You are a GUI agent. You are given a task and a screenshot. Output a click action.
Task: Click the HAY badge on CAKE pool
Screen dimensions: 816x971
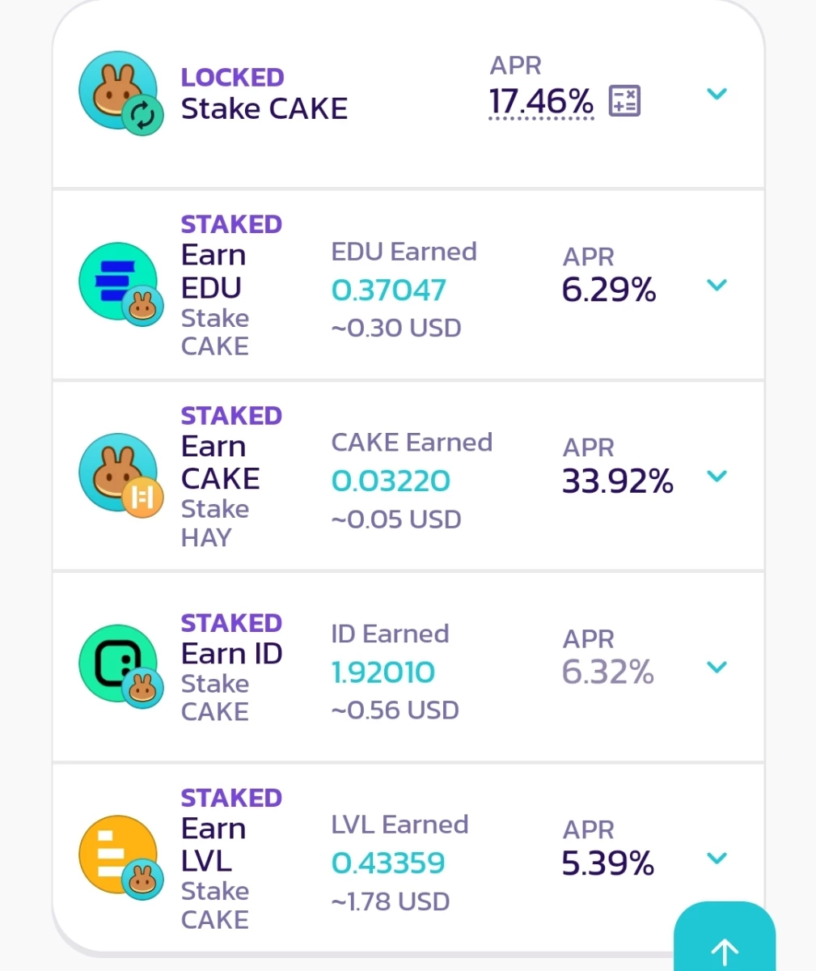(143, 497)
